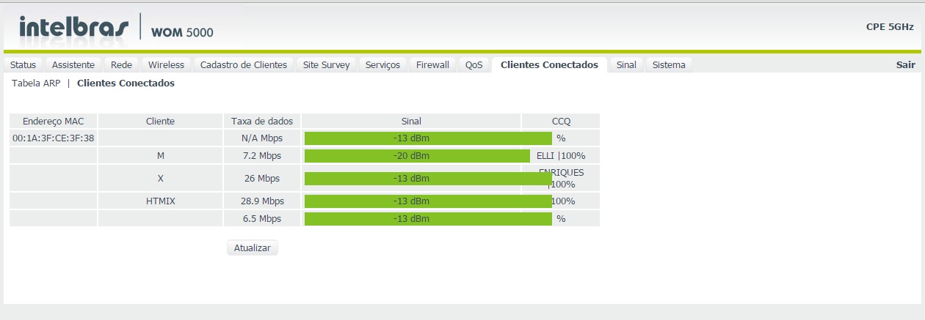Go to the Wireless tab

(x=166, y=64)
